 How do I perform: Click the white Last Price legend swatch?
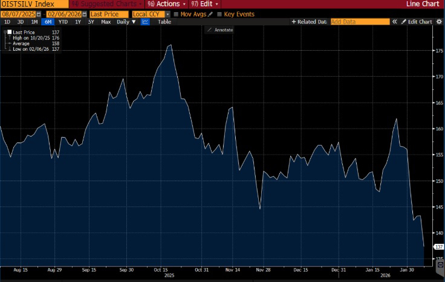tap(10, 32)
